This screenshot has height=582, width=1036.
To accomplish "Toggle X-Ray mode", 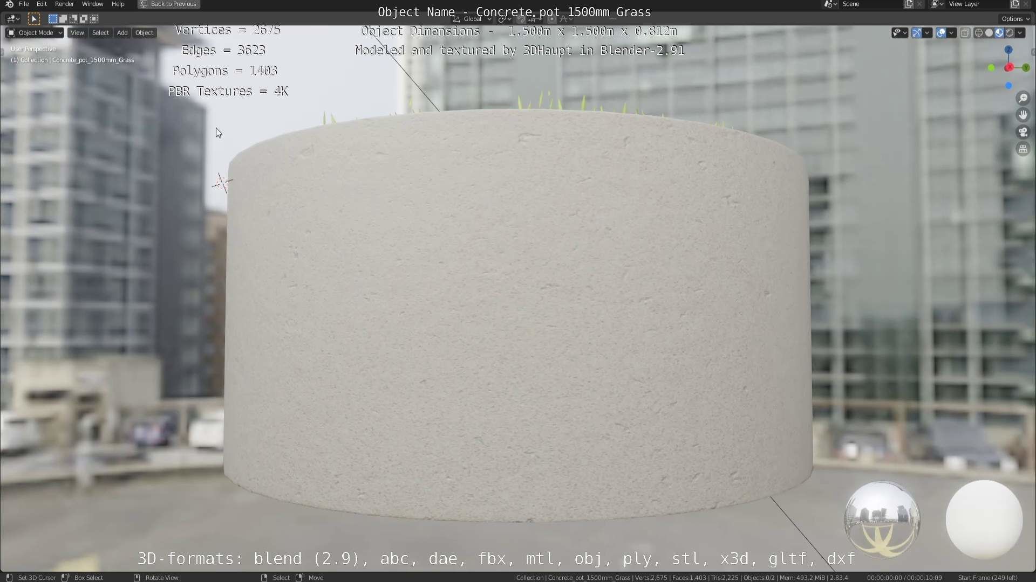I will [965, 33].
